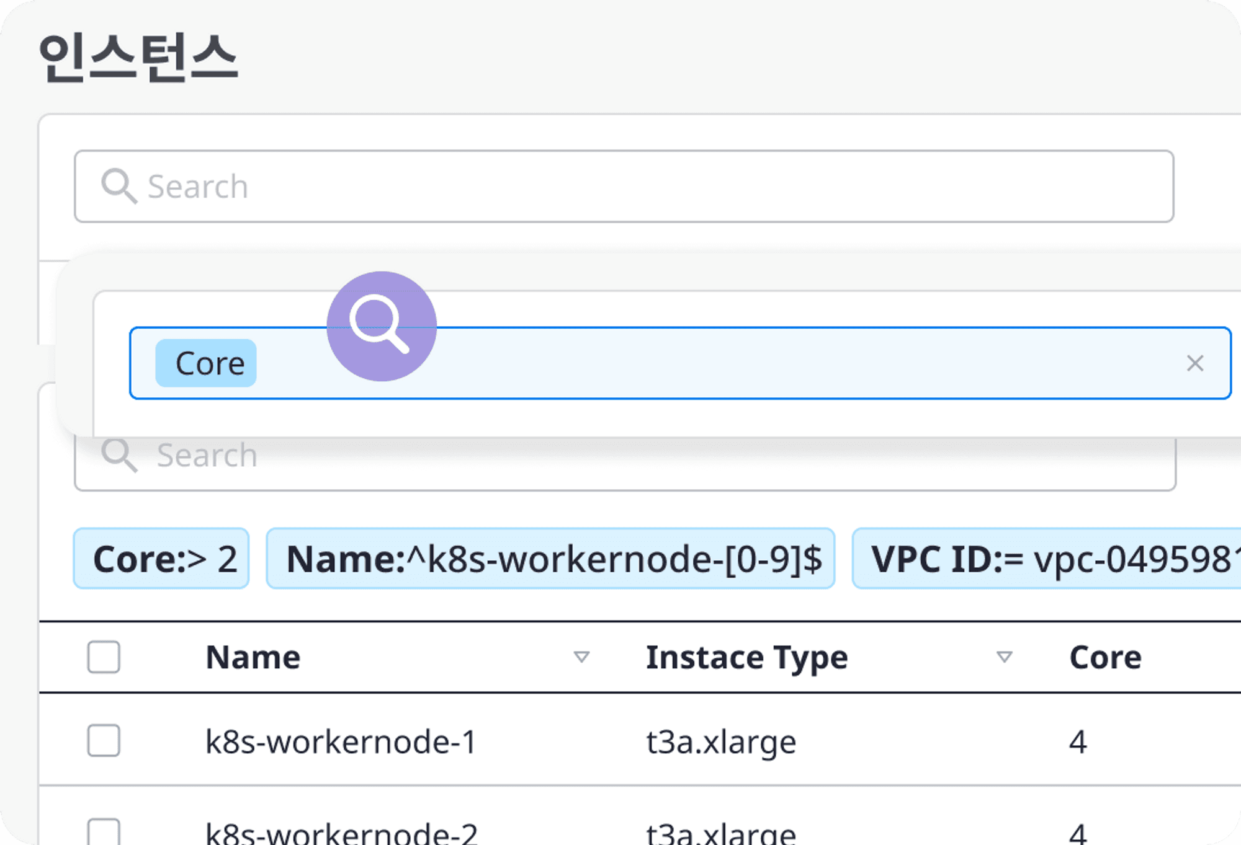Image resolution: width=1241 pixels, height=845 pixels.
Task: Click the k8s-workernode-1 name cell
Action: [x=341, y=741]
